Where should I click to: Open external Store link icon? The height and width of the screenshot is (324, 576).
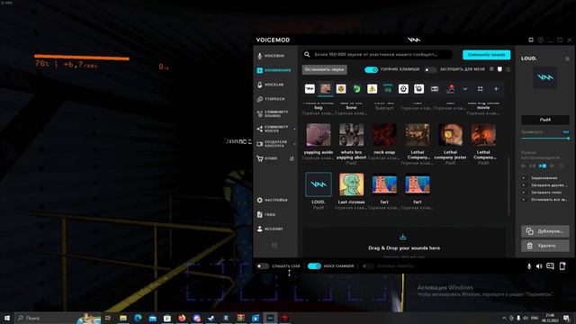(292, 158)
